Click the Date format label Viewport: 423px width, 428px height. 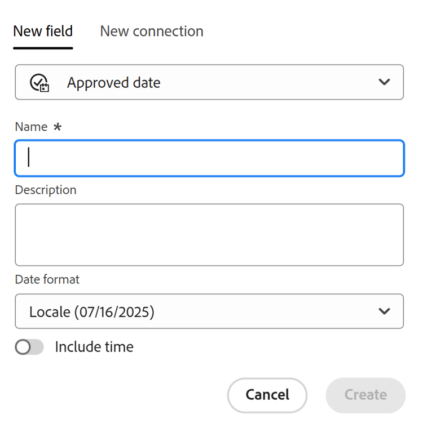[47, 279]
